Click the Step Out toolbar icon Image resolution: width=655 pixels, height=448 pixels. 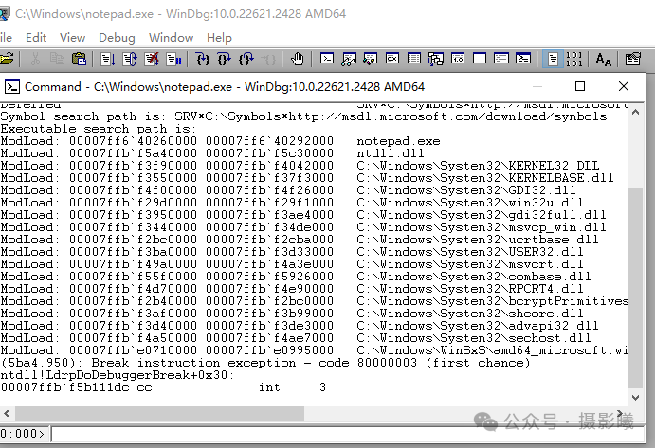[246, 59]
